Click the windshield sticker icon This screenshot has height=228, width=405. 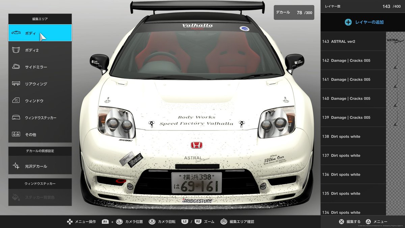click(x=16, y=118)
